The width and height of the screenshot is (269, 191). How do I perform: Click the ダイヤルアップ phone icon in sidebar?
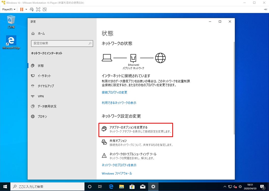[33, 86]
